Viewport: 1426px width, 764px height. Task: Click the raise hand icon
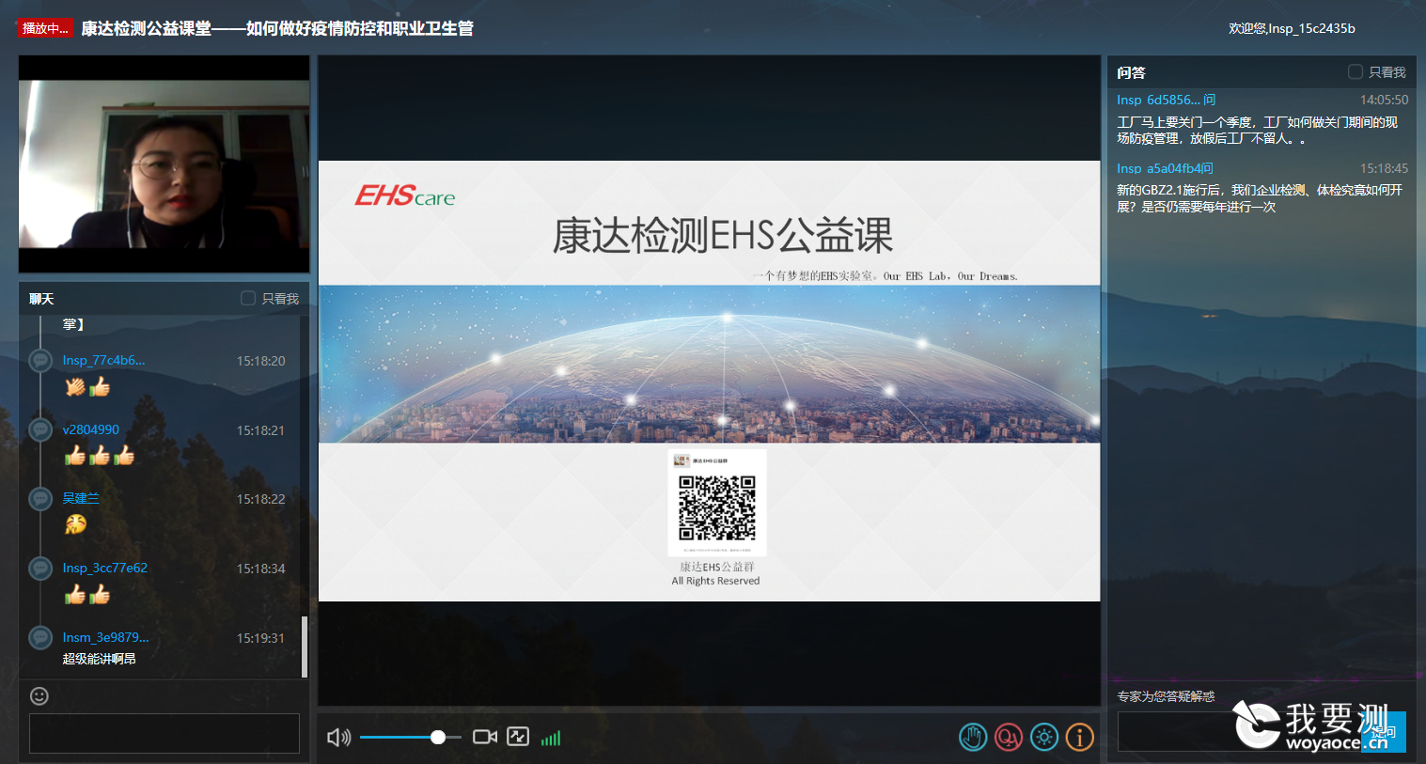973,738
